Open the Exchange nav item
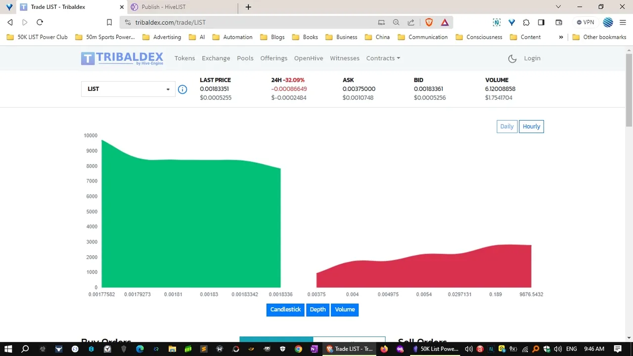Viewport: 633px width, 356px height. pyautogui.click(x=216, y=58)
